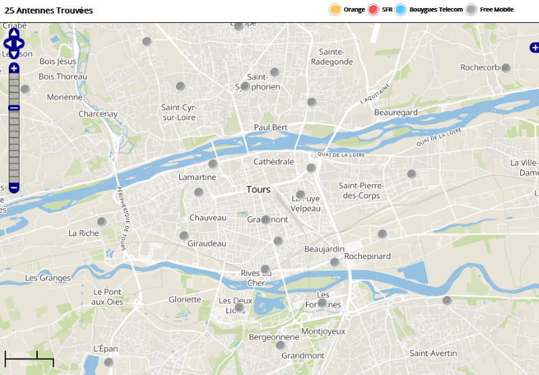Click the zoom slider handle

13,108
